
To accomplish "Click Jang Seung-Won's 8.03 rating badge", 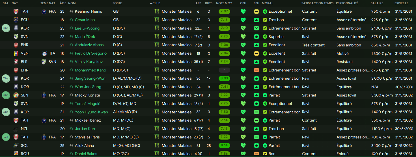I will pyautogui.click(x=224, y=78).
